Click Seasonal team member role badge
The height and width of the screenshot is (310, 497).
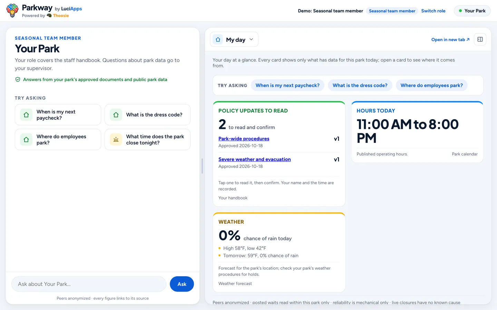(x=392, y=11)
